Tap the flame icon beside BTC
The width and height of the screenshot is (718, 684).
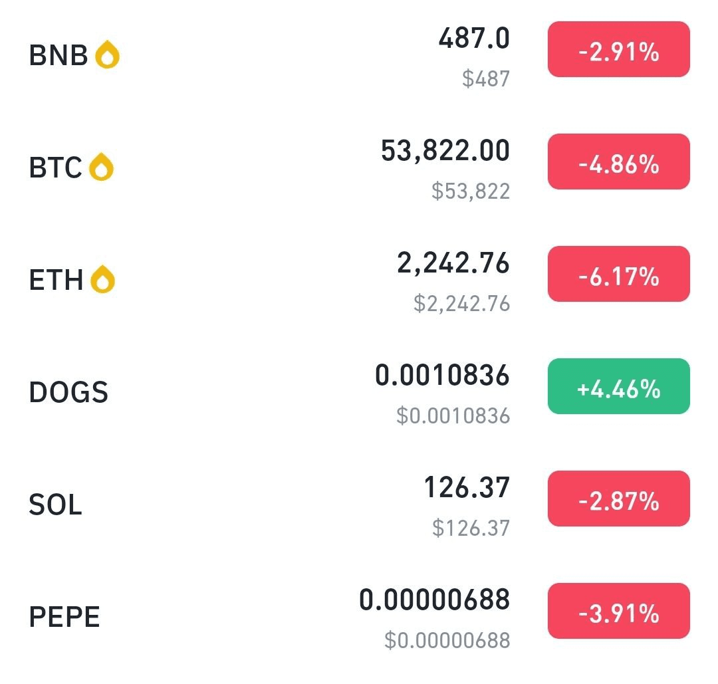coord(101,167)
